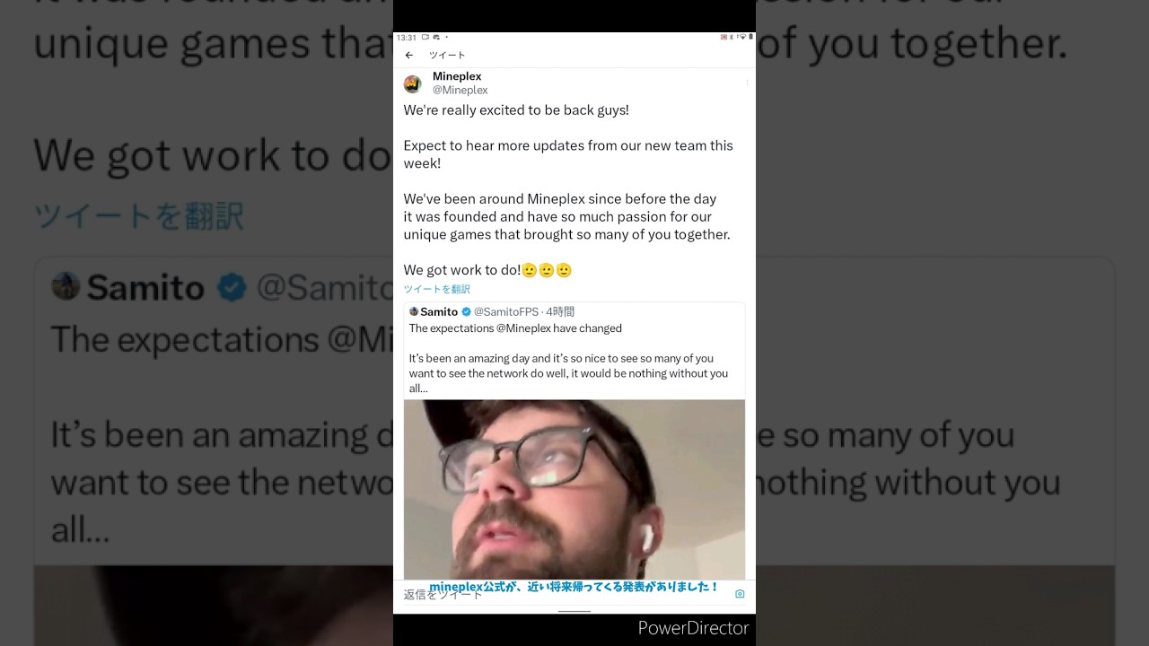Click the Samito verified badge icon

tap(466, 312)
